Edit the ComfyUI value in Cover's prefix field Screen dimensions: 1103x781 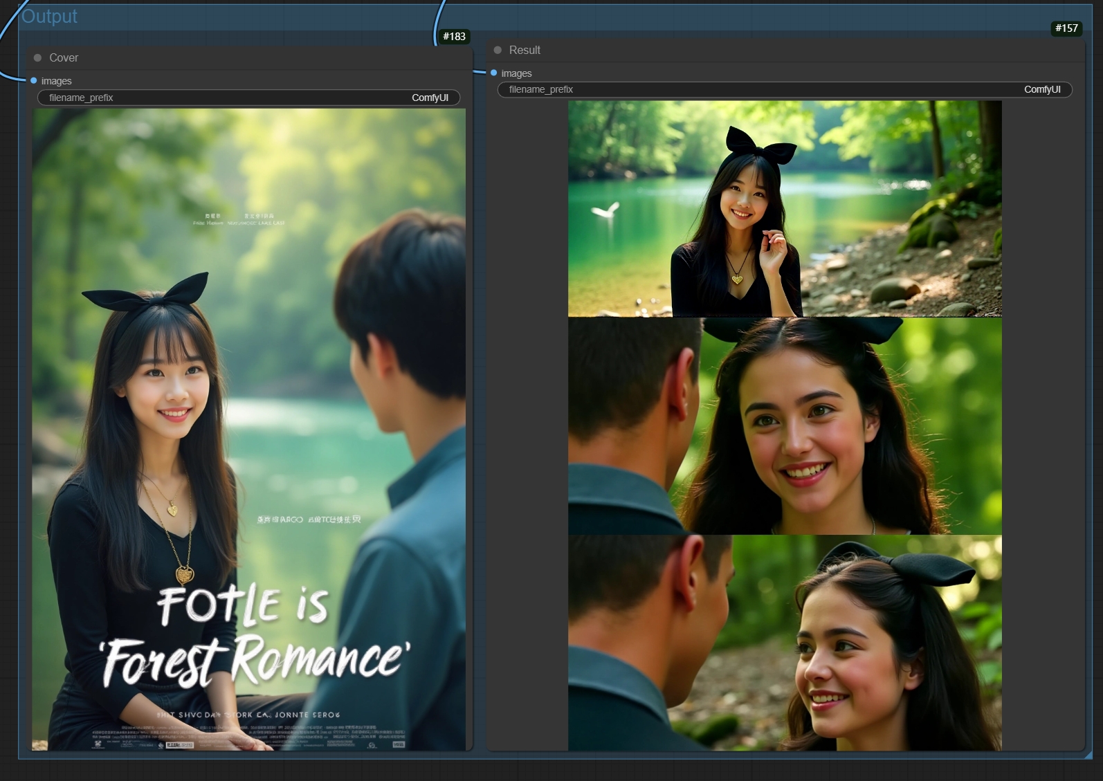click(430, 98)
